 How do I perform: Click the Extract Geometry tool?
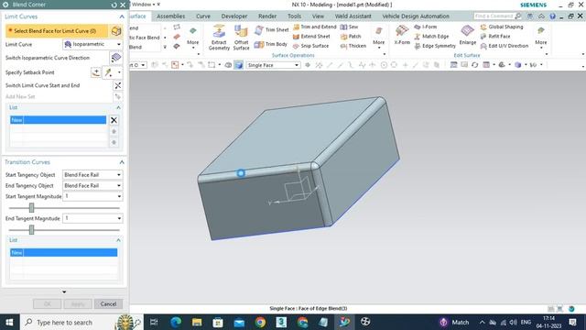click(x=219, y=38)
